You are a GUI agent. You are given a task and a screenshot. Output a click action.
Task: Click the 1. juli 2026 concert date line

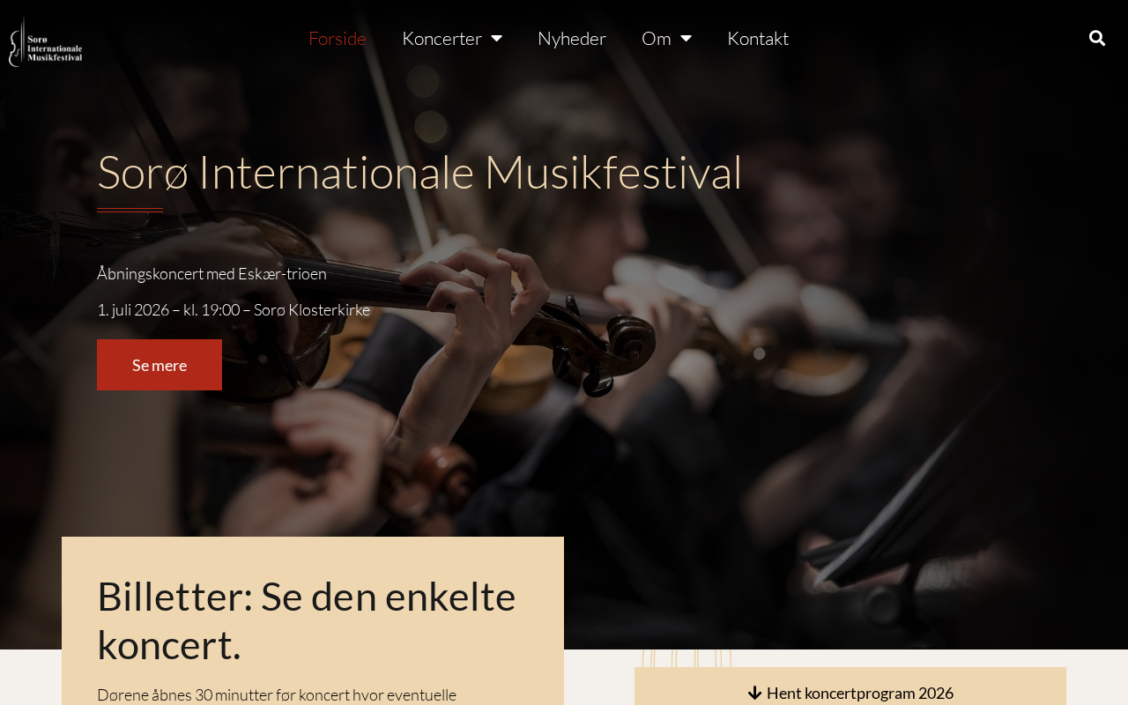(234, 309)
